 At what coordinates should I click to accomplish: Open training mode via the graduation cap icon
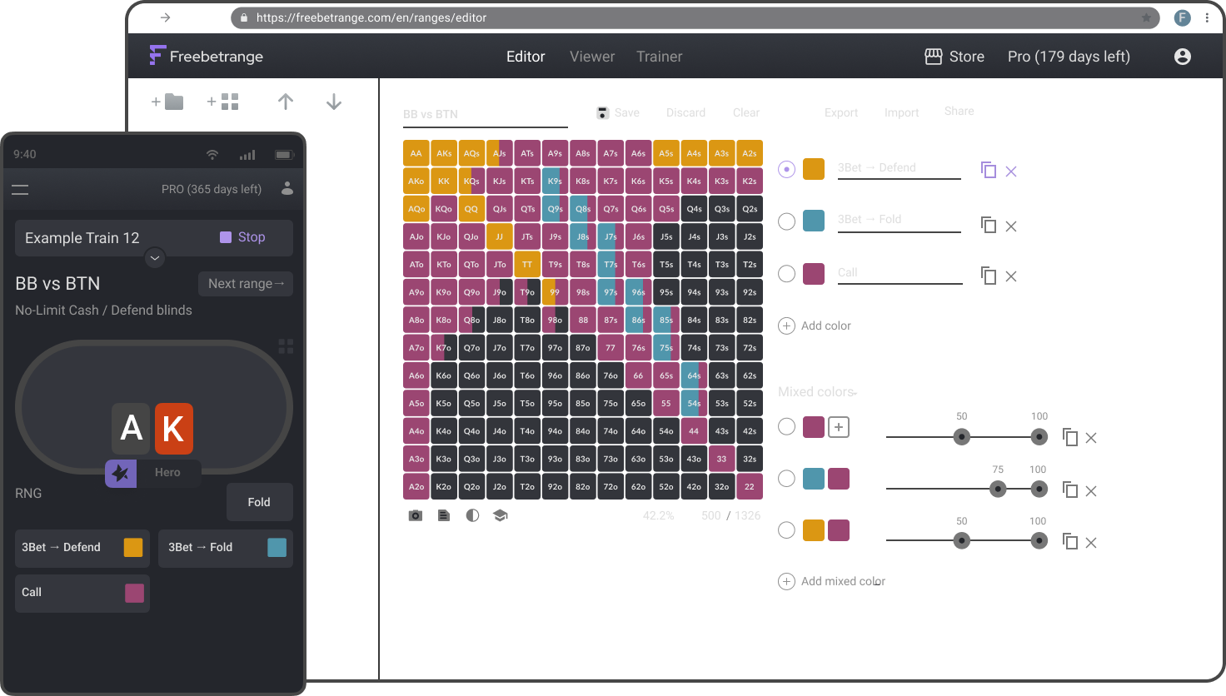501,515
